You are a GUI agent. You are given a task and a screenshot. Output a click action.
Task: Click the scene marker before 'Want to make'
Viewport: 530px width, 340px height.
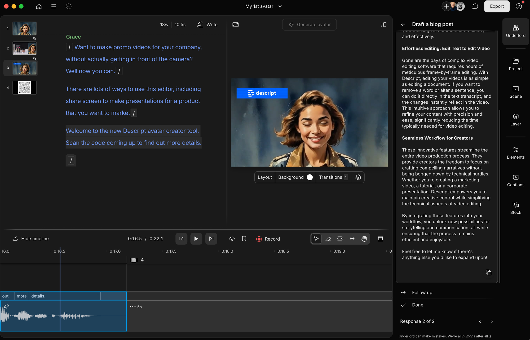(69, 47)
